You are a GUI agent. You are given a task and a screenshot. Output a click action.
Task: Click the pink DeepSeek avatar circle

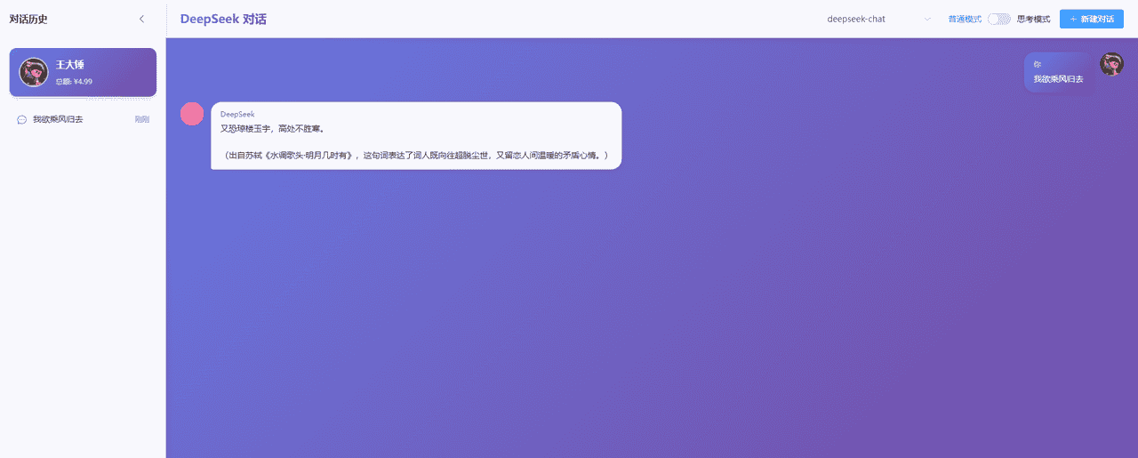(192, 114)
